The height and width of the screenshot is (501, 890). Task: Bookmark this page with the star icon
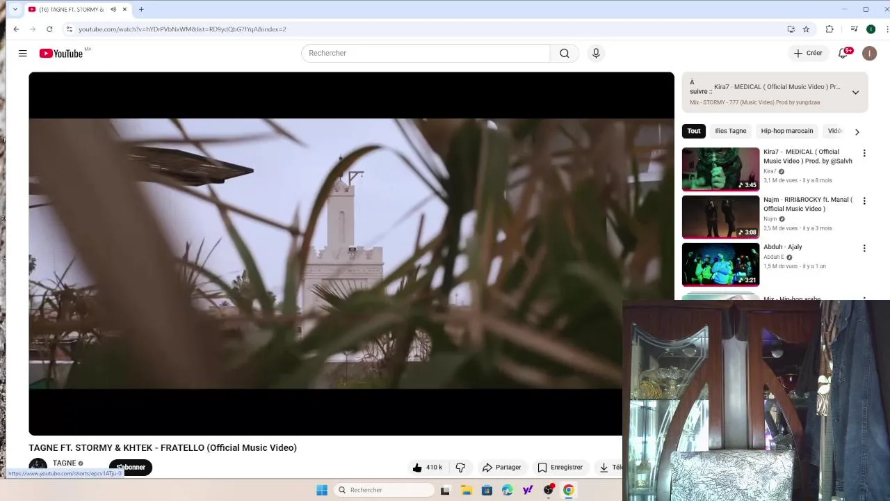tap(806, 29)
